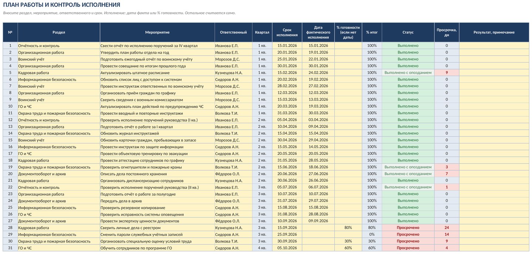Click "Проверить резервное копирование" cell

(x=157, y=208)
